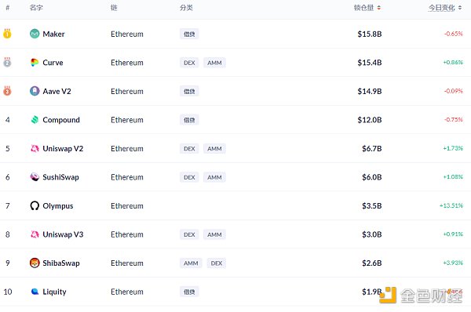Click the 借贷 tag in Maker row
The height and width of the screenshot is (312, 471).
click(x=189, y=34)
